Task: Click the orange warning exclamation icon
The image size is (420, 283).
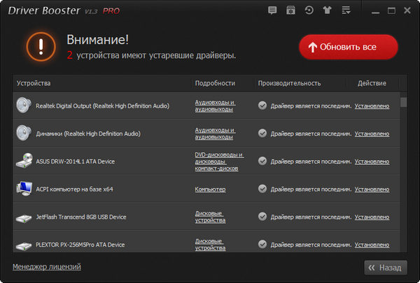Action: coord(41,47)
